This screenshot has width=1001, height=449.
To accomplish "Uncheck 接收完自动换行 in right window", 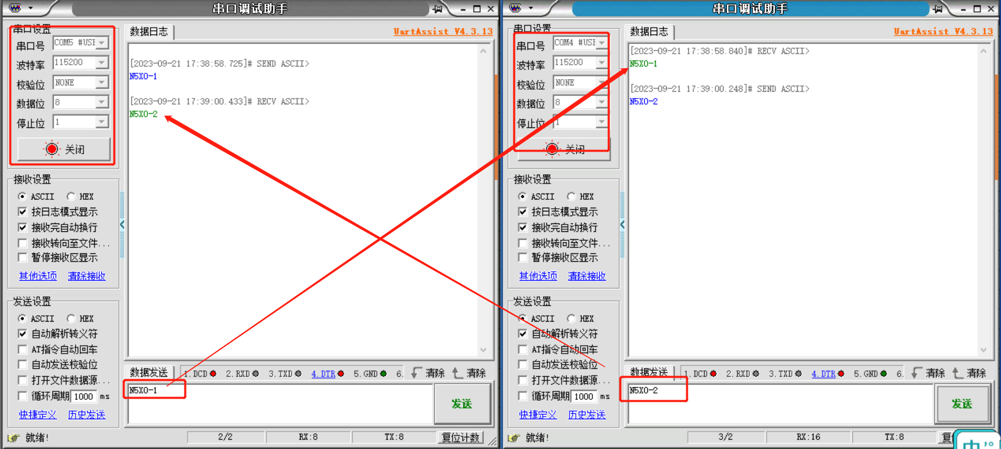I will click(x=523, y=228).
